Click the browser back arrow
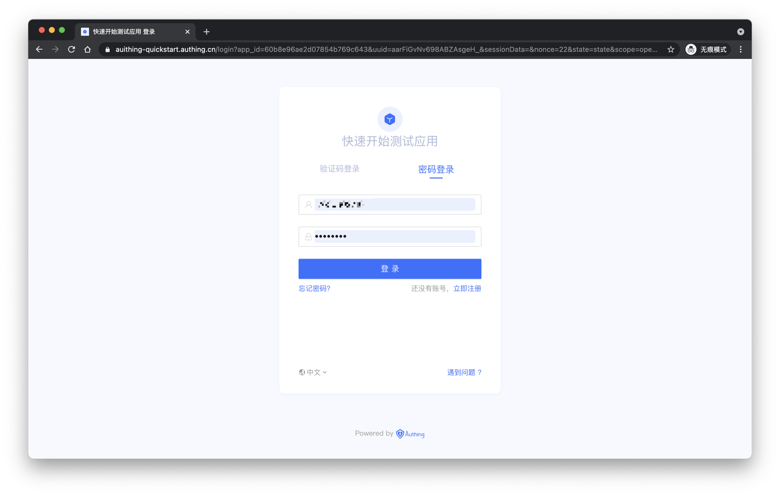 pos(39,50)
